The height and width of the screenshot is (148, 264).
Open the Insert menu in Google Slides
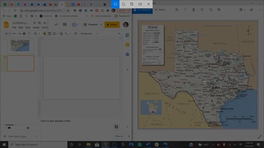pos(36,28)
